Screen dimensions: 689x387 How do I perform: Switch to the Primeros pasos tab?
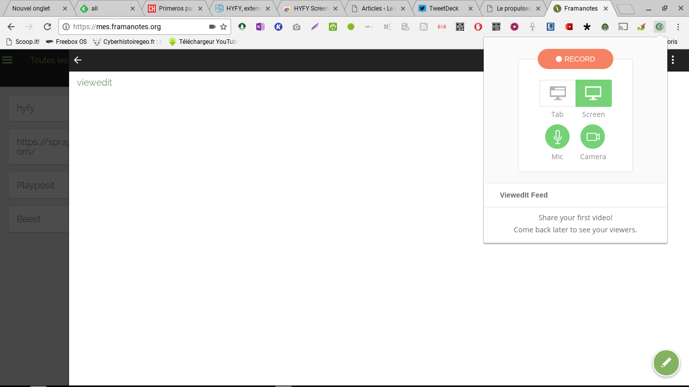(x=174, y=9)
